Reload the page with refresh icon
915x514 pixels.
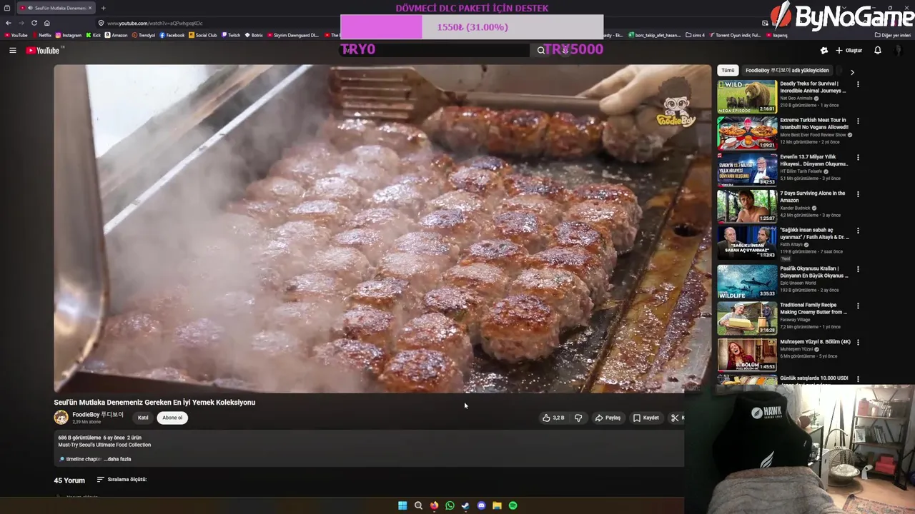[x=34, y=23]
